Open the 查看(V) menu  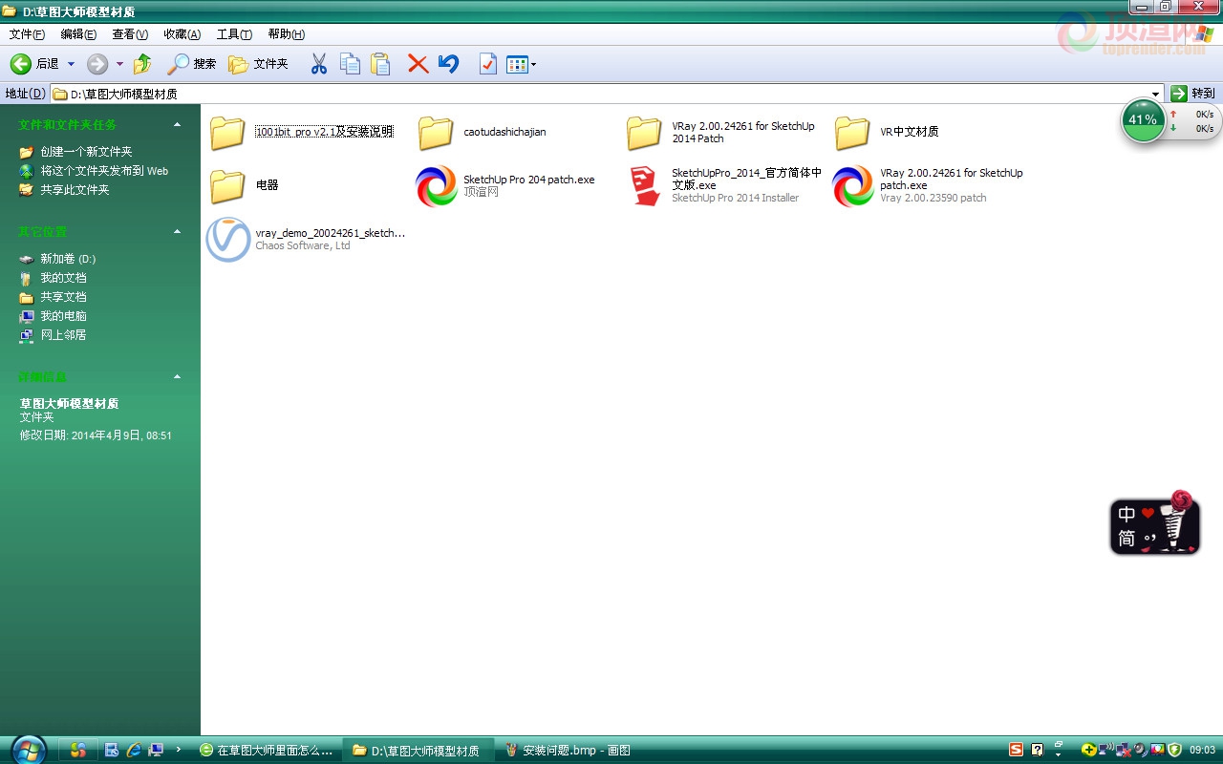[x=130, y=34]
